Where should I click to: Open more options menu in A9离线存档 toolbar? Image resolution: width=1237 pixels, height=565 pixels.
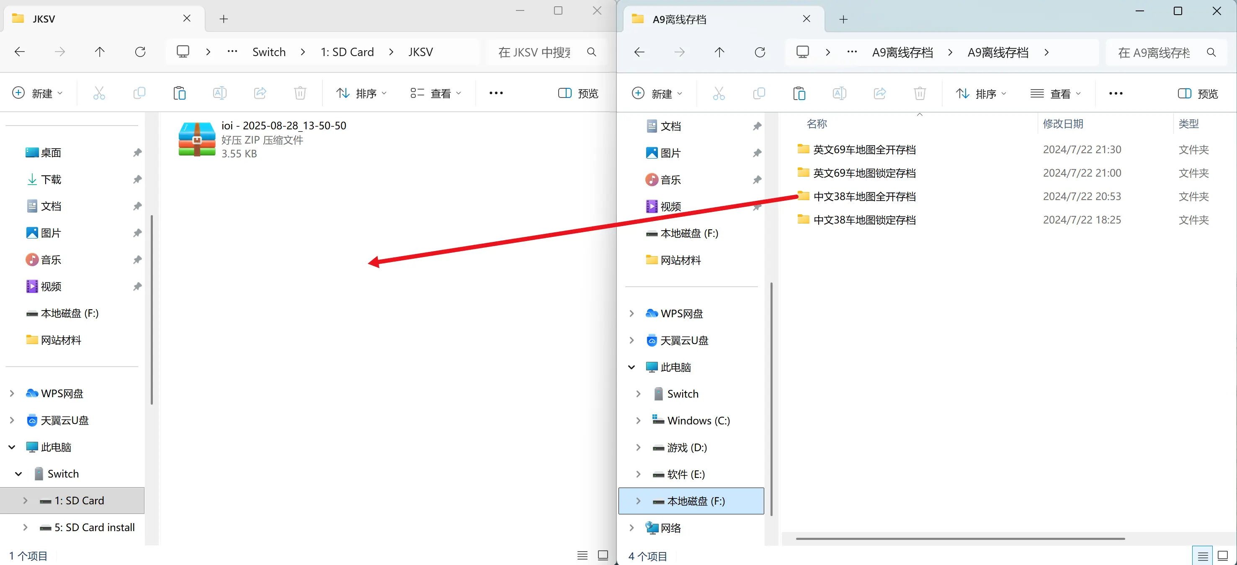[x=1116, y=94]
